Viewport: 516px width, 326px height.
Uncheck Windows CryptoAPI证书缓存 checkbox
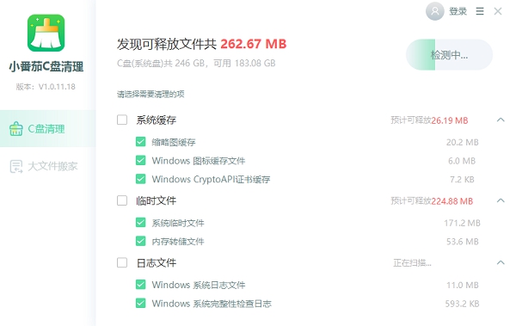coord(140,179)
